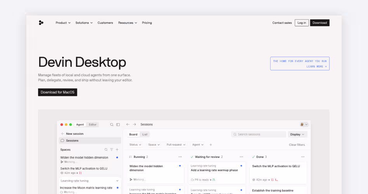The width and height of the screenshot is (368, 194).
Task: Go forward with the right arrow icon
Action: [x=134, y=124]
